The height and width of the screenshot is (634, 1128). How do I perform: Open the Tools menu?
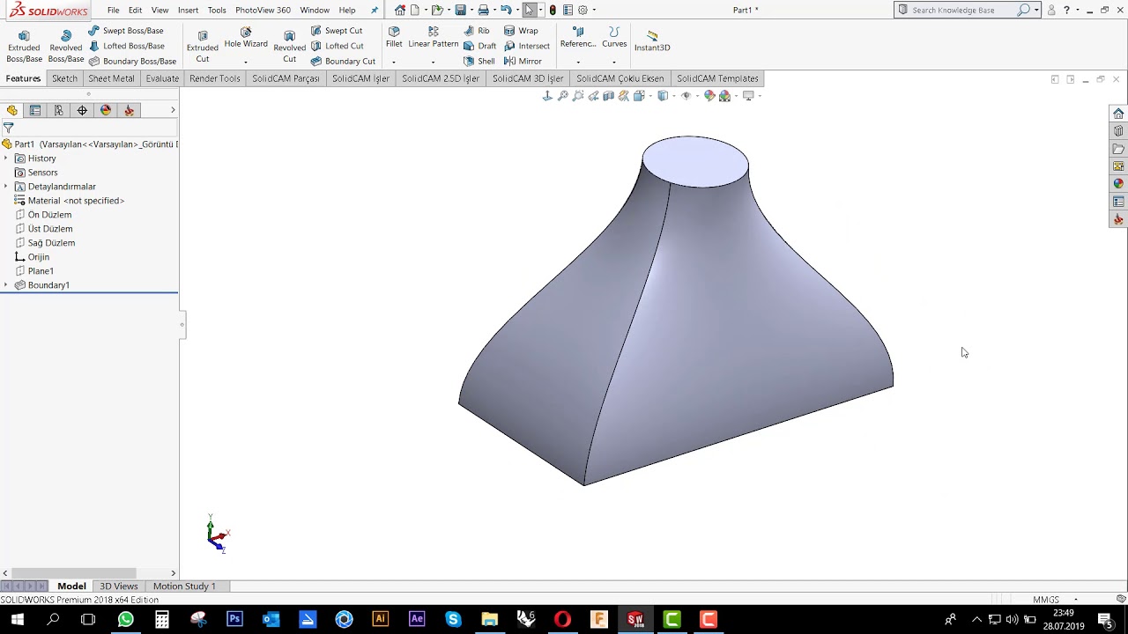pos(217,11)
